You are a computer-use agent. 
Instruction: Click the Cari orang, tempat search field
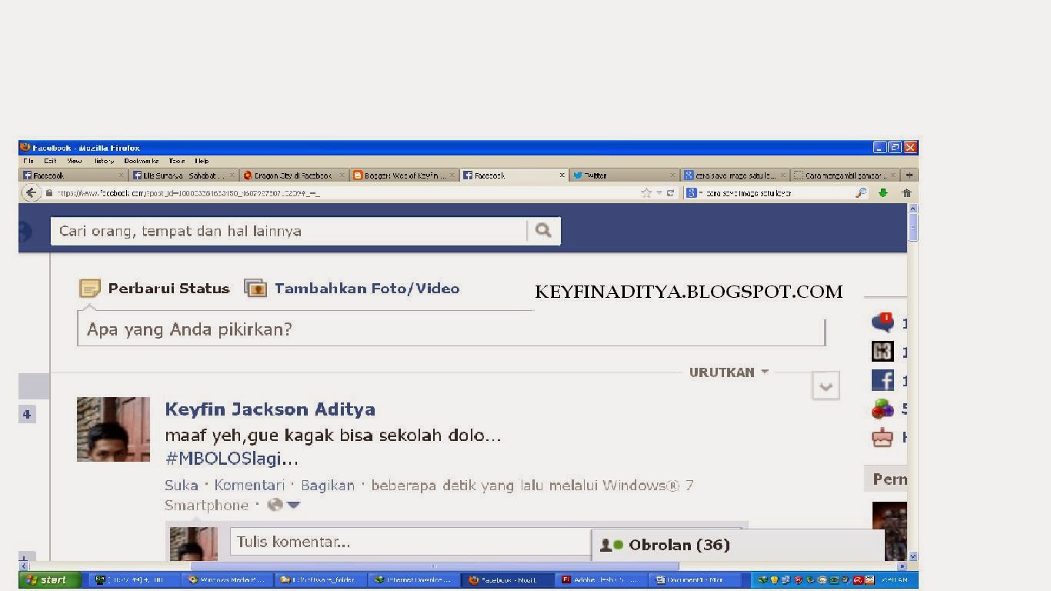pos(289,231)
